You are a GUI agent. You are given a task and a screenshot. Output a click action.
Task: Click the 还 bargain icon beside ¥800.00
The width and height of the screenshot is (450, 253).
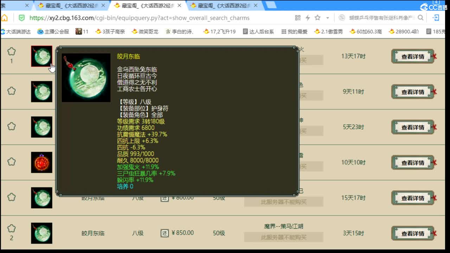165,198
